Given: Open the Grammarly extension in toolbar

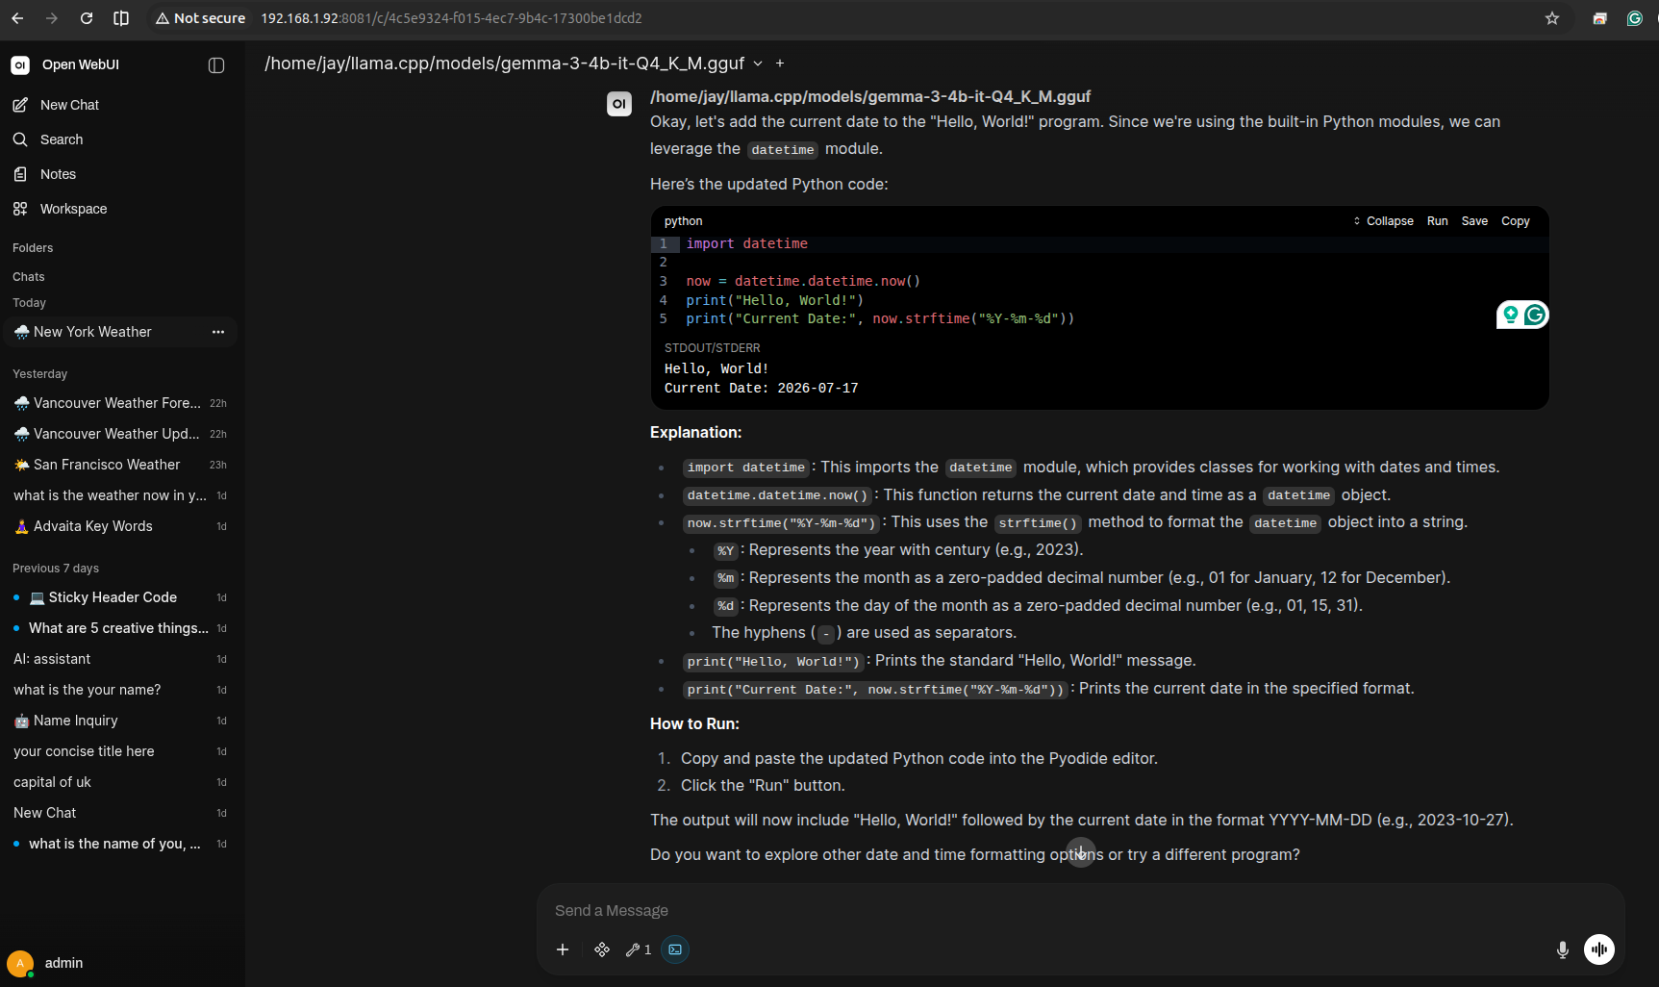Looking at the screenshot, I should pos(1634,18).
